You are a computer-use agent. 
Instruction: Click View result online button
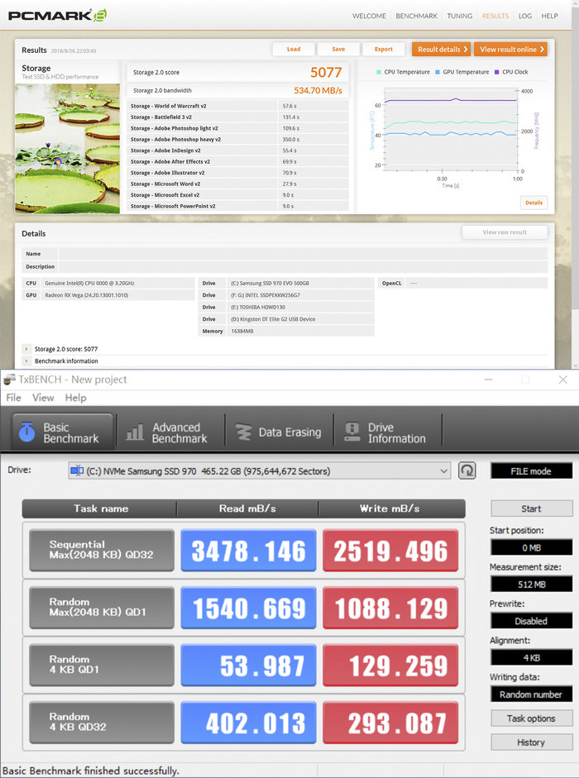coord(510,50)
